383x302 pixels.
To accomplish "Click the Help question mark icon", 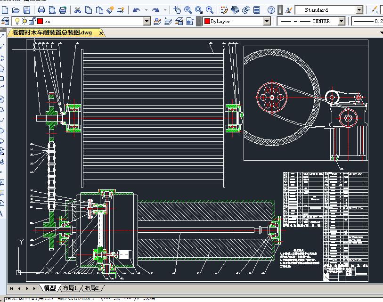I will (x=271, y=10).
